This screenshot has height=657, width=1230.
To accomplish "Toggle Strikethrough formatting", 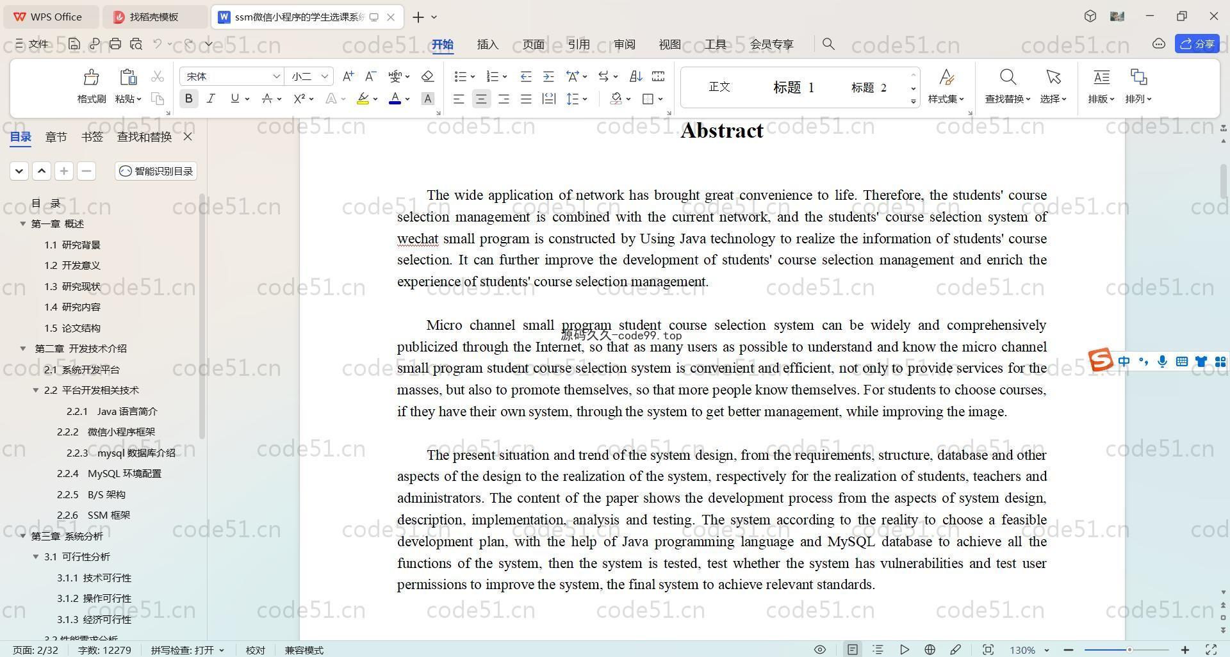I will pos(267,99).
